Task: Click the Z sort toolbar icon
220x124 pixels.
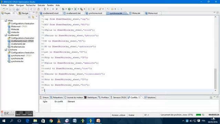Action: click(x=57, y=9)
